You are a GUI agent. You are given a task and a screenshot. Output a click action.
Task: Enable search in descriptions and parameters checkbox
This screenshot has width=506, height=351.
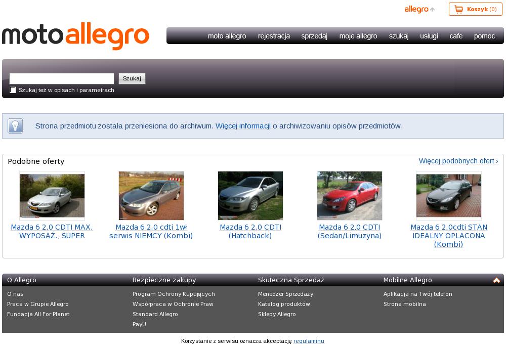point(13,90)
